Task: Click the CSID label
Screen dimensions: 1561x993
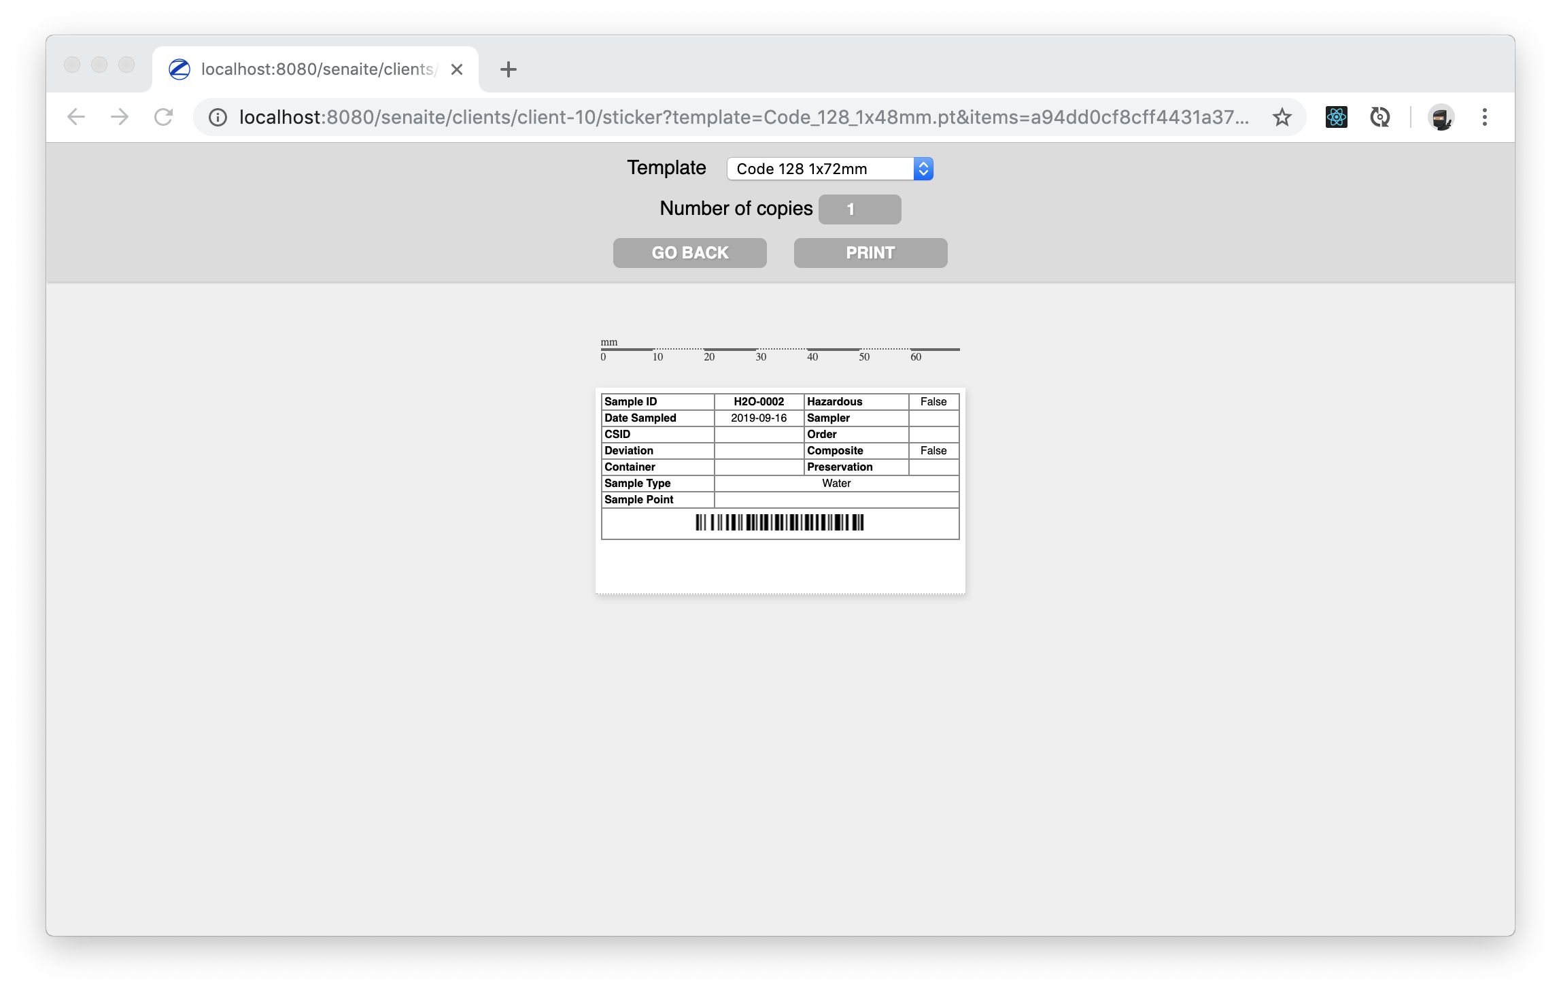Action: (x=617, y=434)
